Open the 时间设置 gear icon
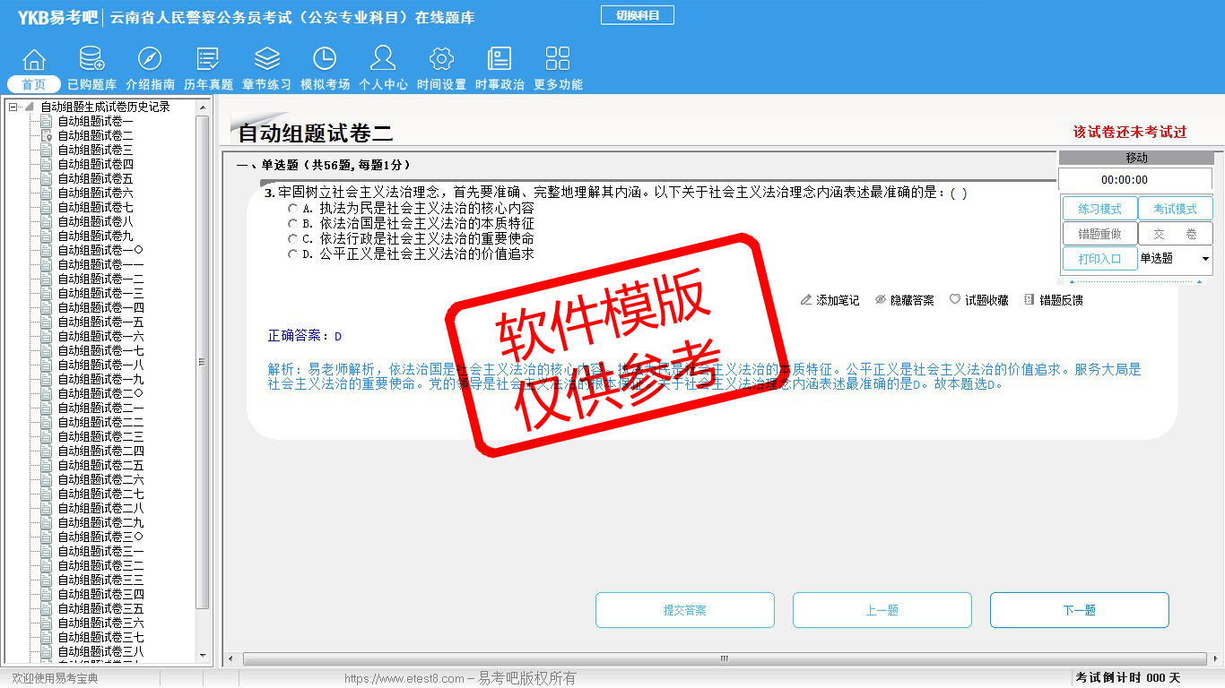Viewport: 1225px width, 688px height. (441, 60)
